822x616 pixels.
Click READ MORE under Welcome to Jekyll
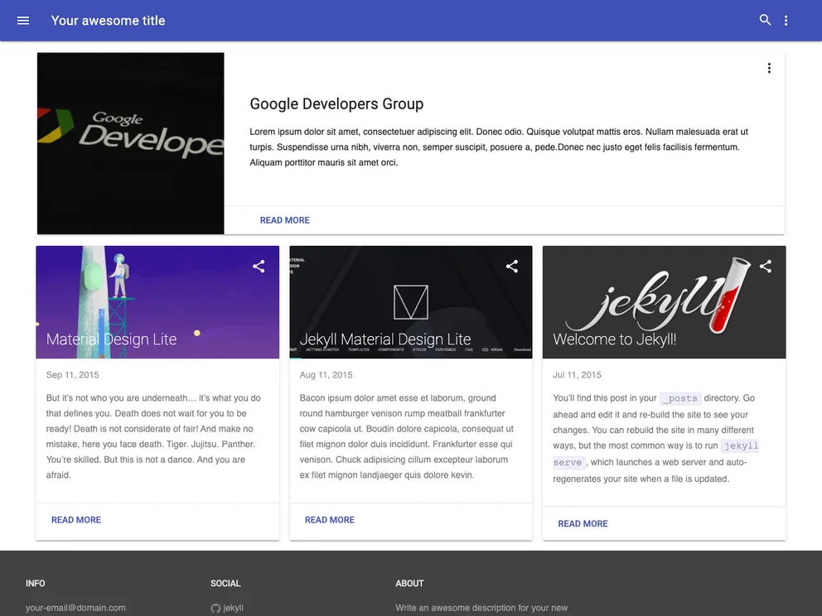[583, 524]
